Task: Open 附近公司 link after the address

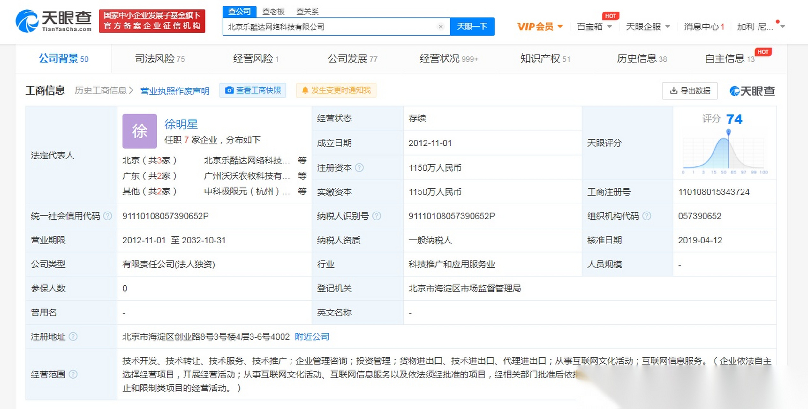Action: [312, 336]
